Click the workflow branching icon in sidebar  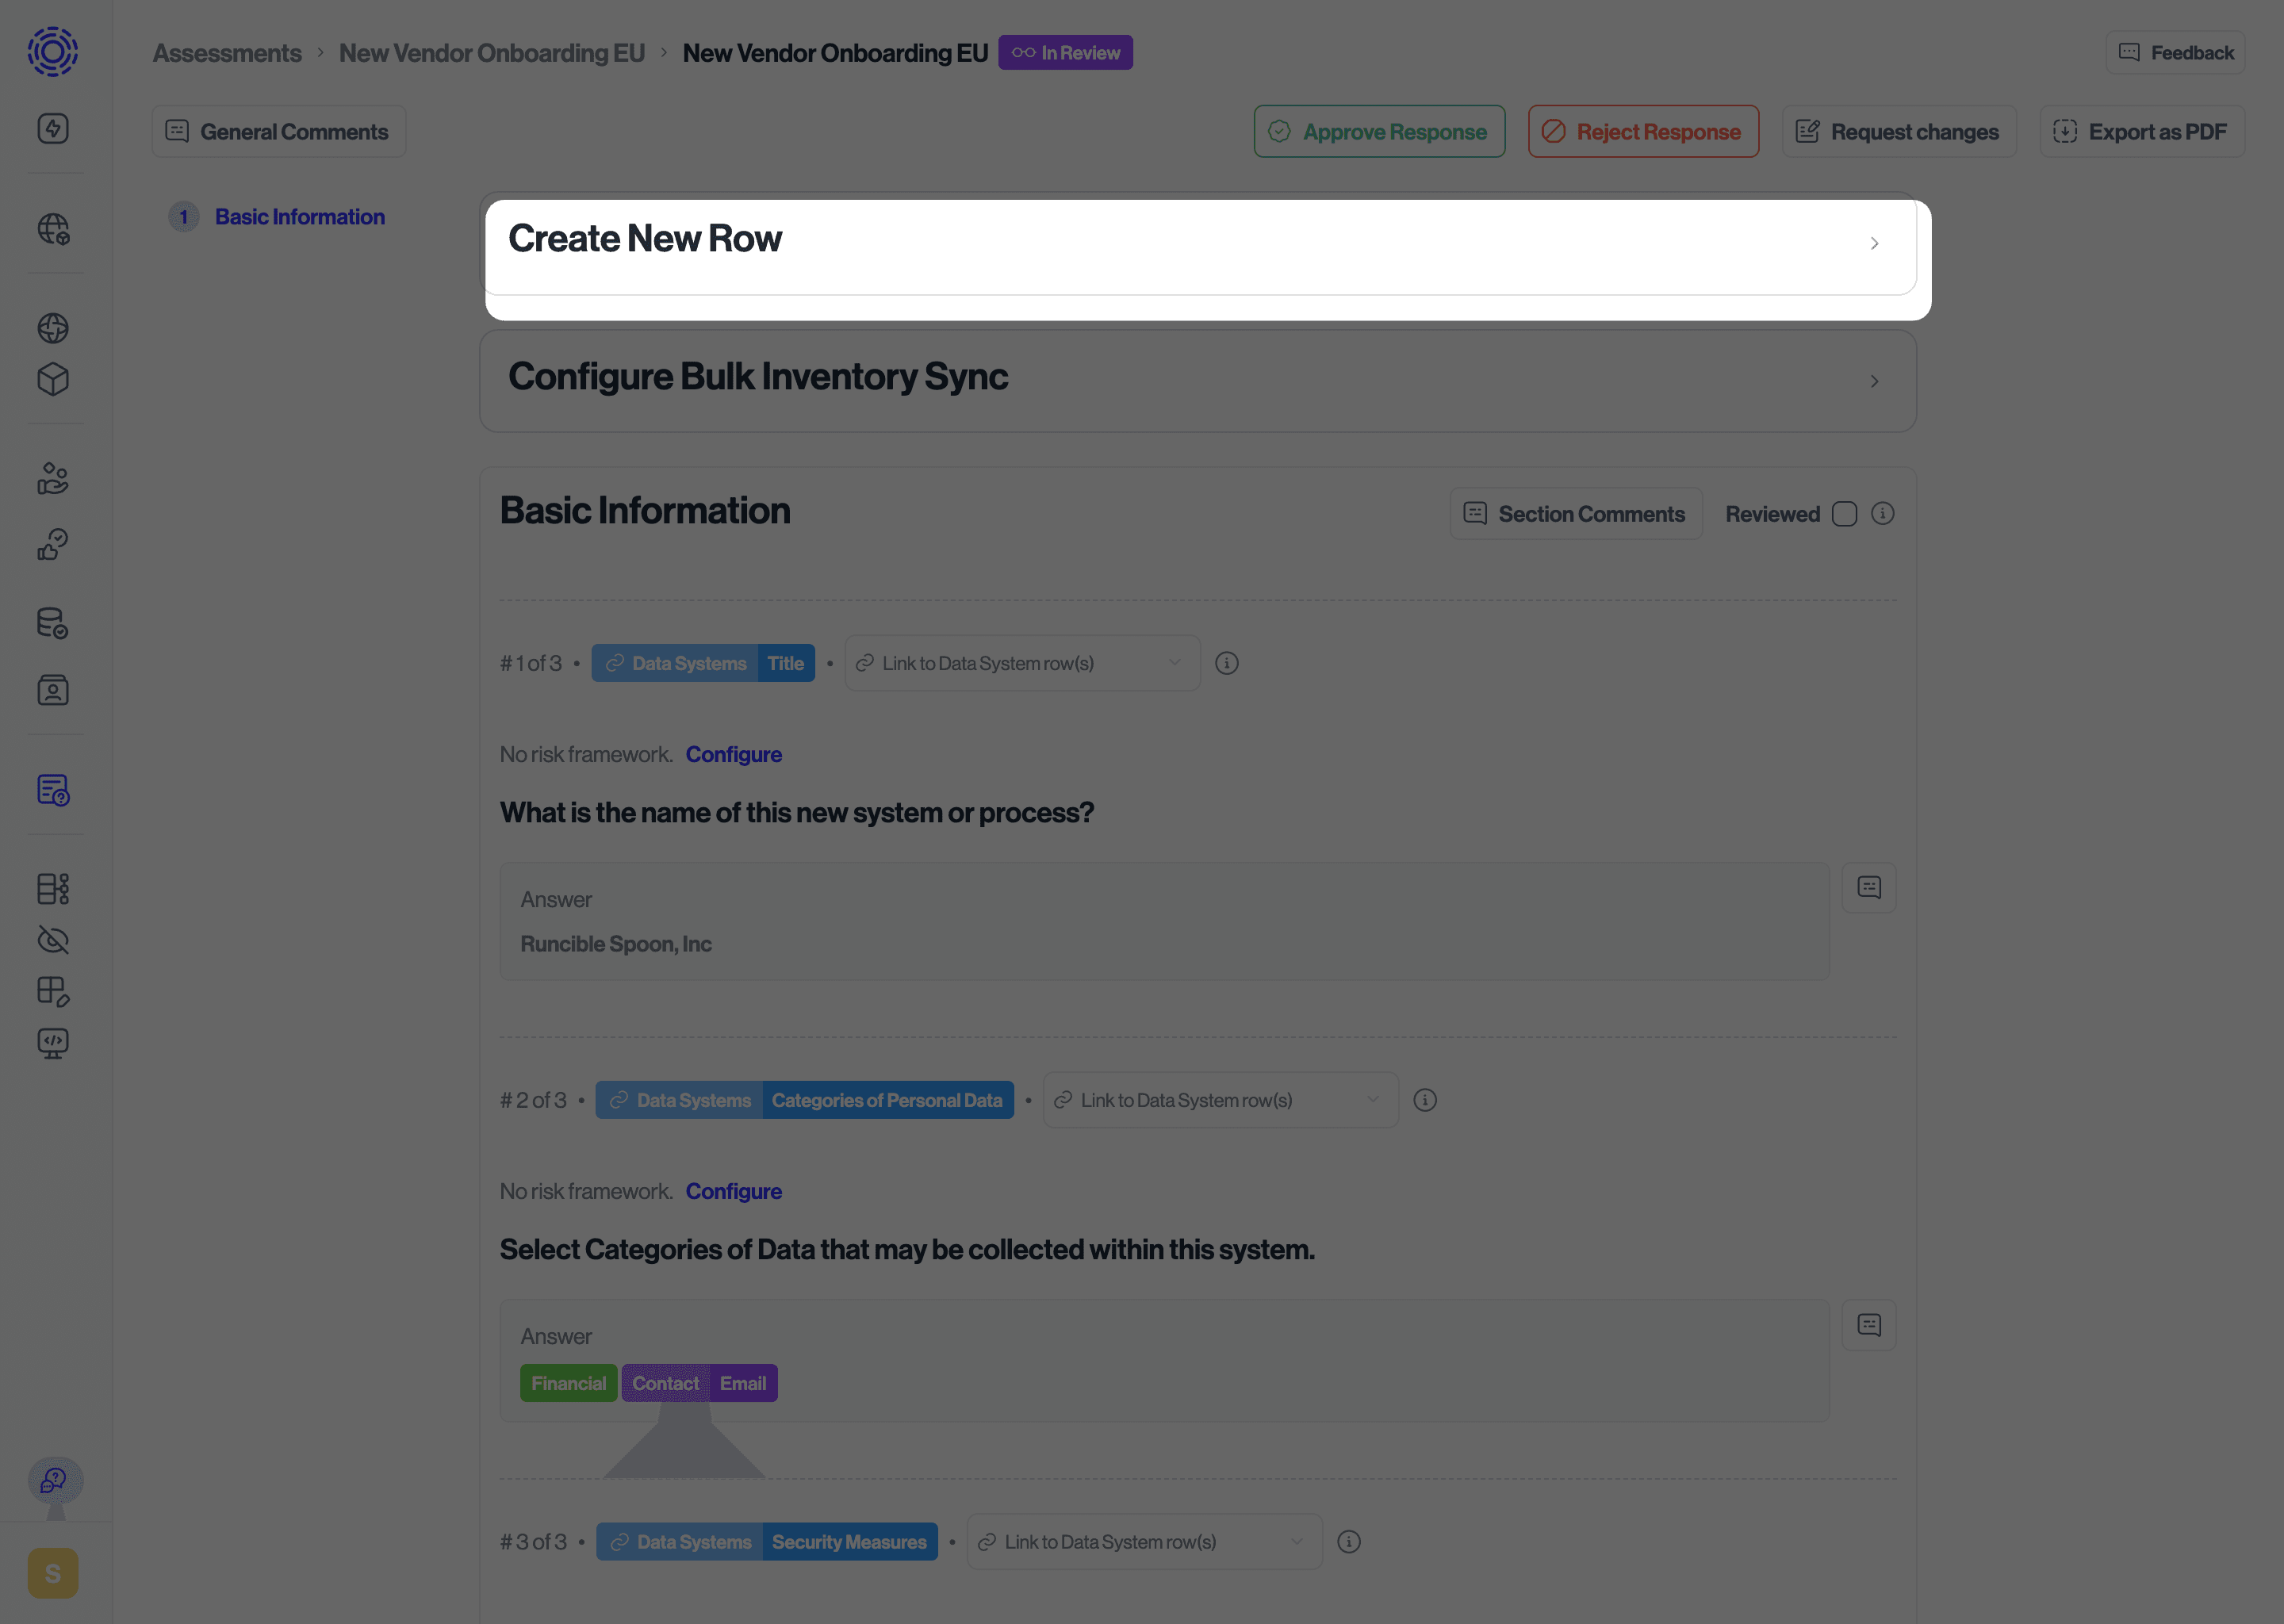pos(54,888)
